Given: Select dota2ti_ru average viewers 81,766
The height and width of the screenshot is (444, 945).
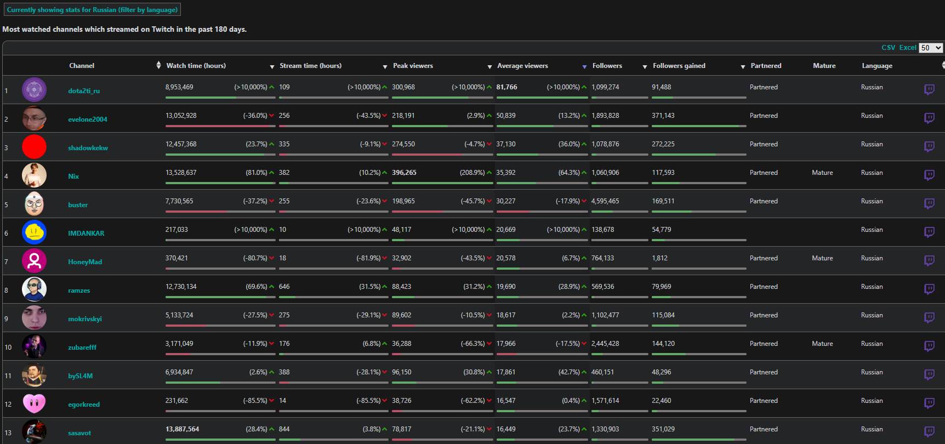Looking at the screenshot, I should point(506,87).
